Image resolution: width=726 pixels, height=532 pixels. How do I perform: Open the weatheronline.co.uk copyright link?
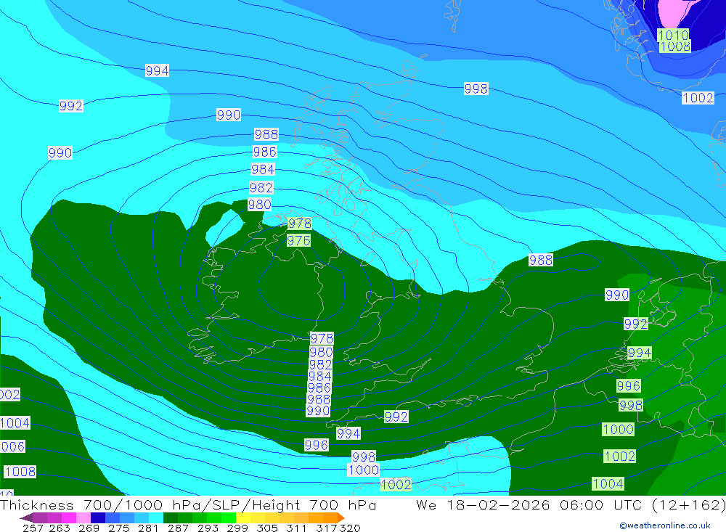tap(665, 525)
